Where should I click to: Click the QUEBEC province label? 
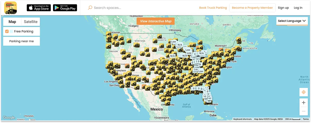(227, 24)
